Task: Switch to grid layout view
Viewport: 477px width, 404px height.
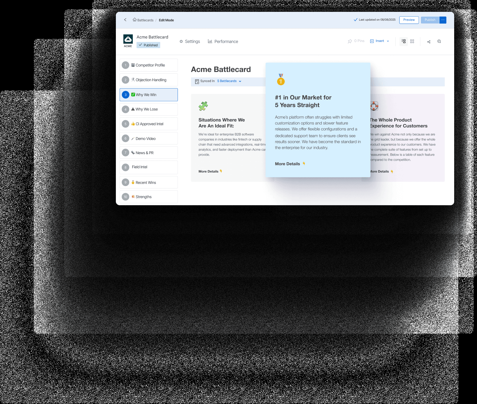Action: click(412, 41)
